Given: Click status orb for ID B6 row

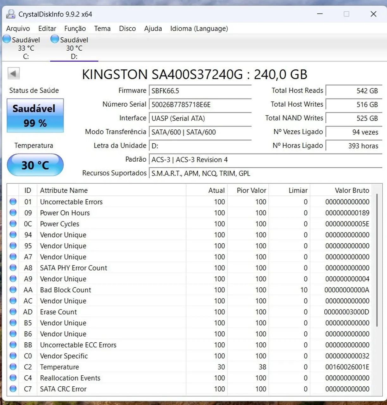Looking at the screenshot, I should [x=13, y=334].
